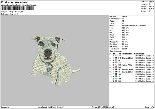Click the 'Left:' margin label

[111, 28]
